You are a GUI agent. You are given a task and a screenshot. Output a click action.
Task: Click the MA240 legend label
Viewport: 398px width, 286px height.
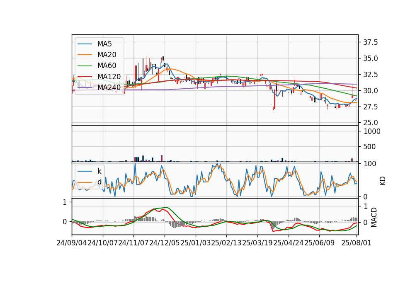pos(109,87)
